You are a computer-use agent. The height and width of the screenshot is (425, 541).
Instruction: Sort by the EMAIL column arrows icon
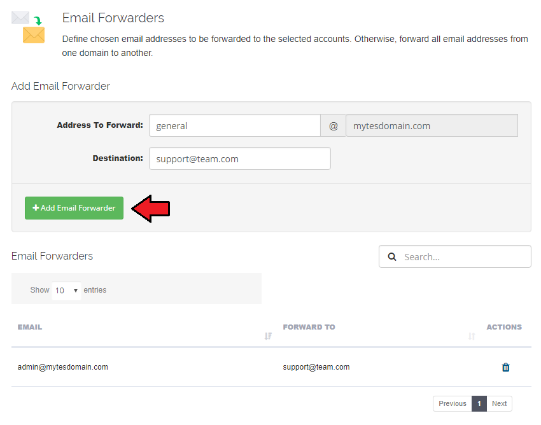tap(268, 336)
